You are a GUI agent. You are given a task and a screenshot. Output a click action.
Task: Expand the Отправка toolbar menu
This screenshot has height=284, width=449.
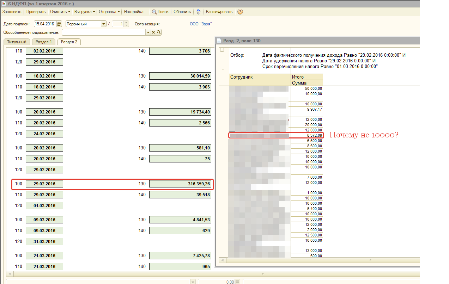[109, 12]
